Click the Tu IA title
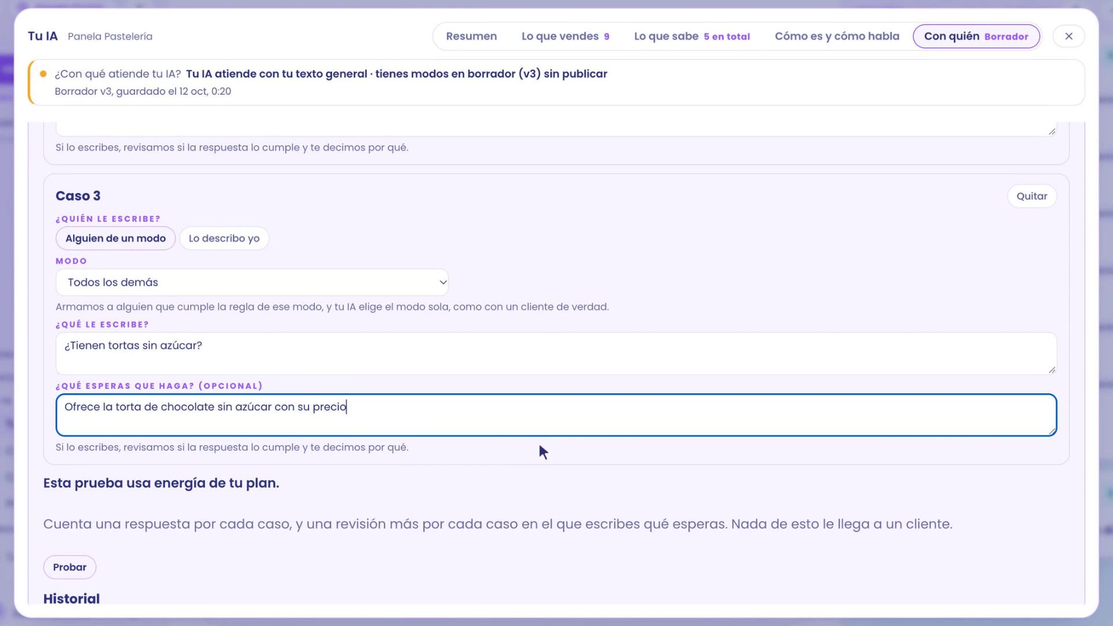 point(43,36)
